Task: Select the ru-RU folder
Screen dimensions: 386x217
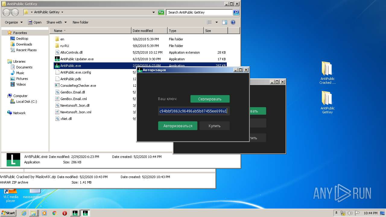Action: (x=65, y=46)
